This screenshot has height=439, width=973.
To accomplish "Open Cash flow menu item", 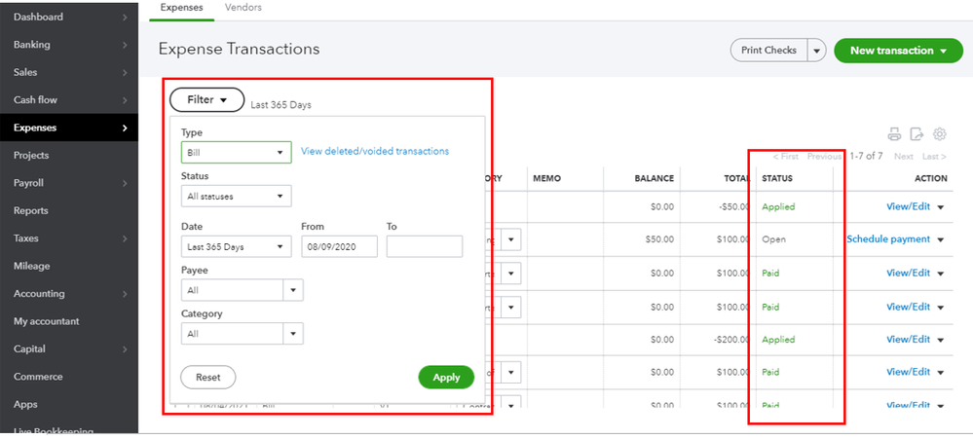I will (x=69, y=100).
